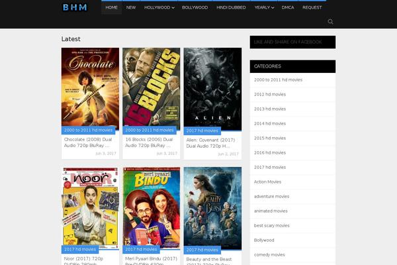The width and height of the screenshot is (397, 265).
Task: Click the Categories sidebar heading
Action: (x=267, y=66)
